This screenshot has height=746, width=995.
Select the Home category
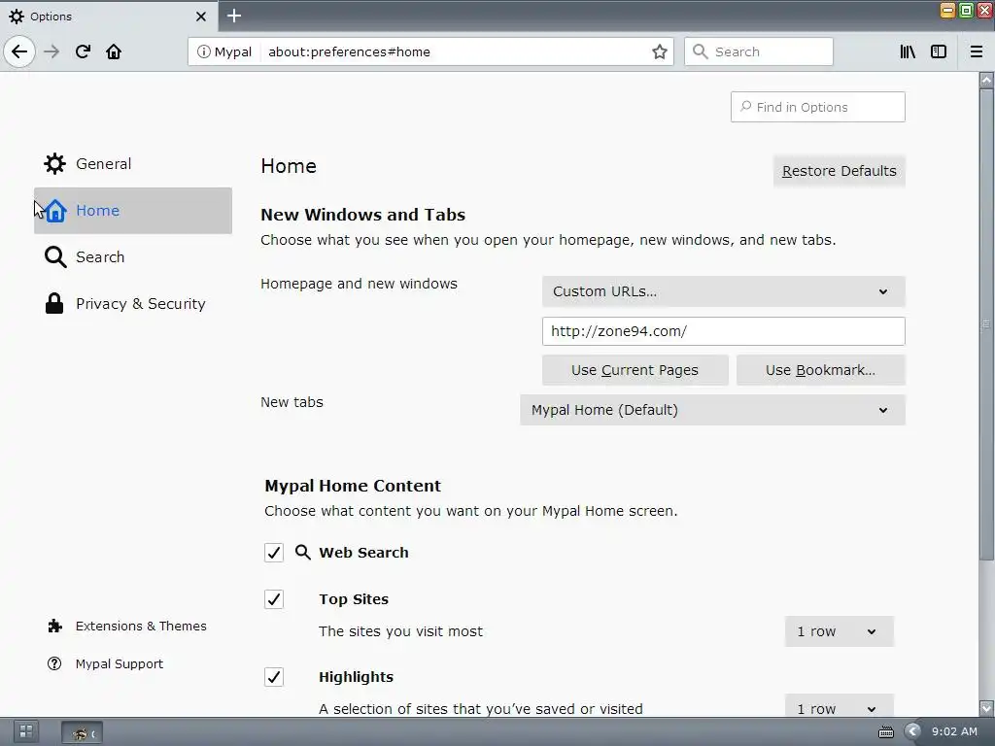coord(132,211)
